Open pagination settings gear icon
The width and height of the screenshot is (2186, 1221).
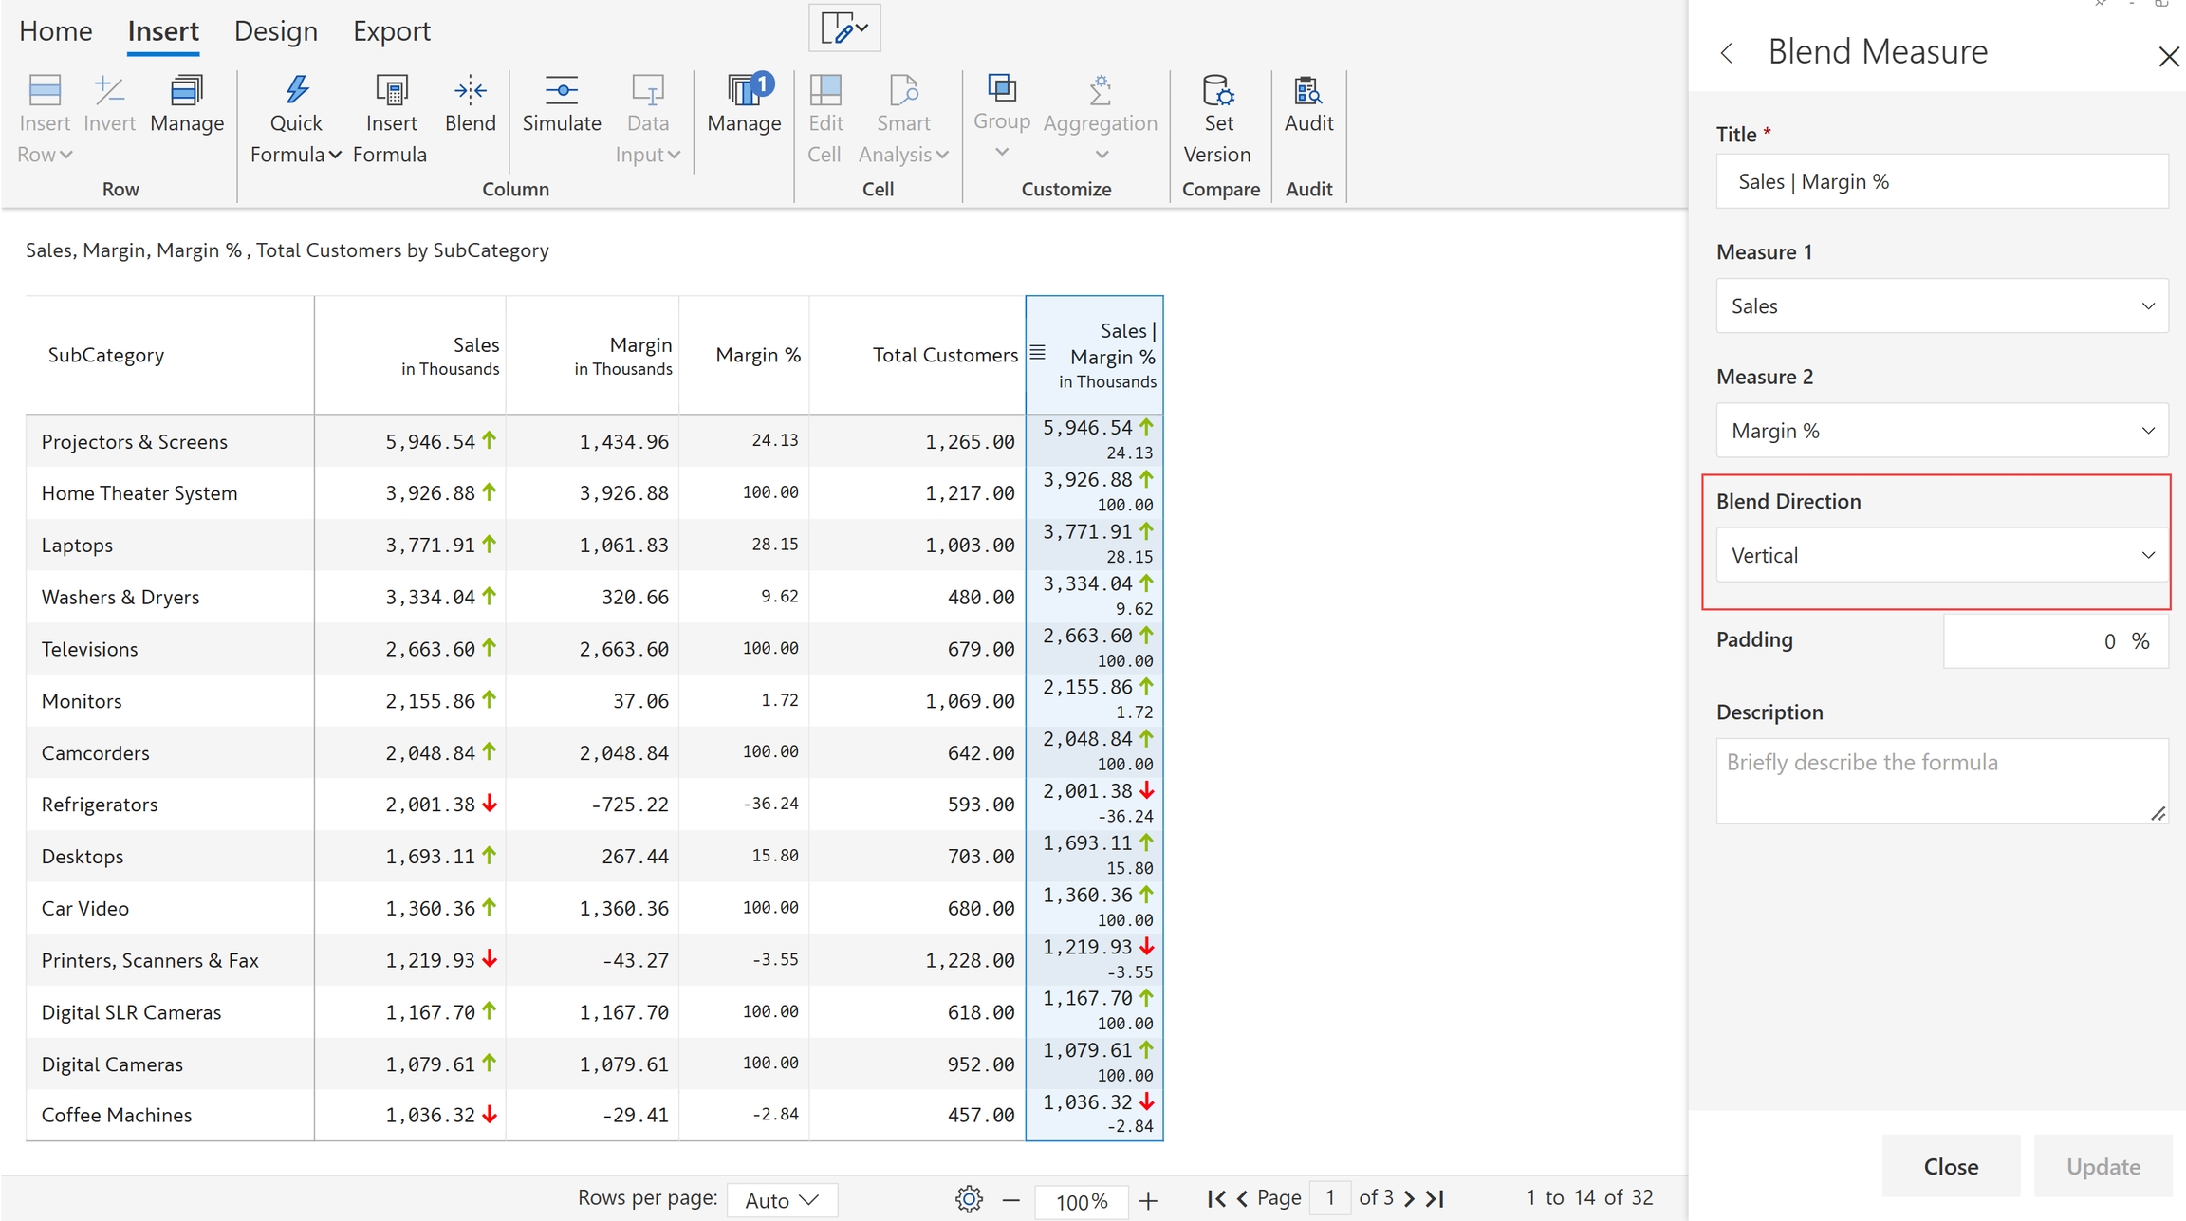click(x=969, y=1199)
